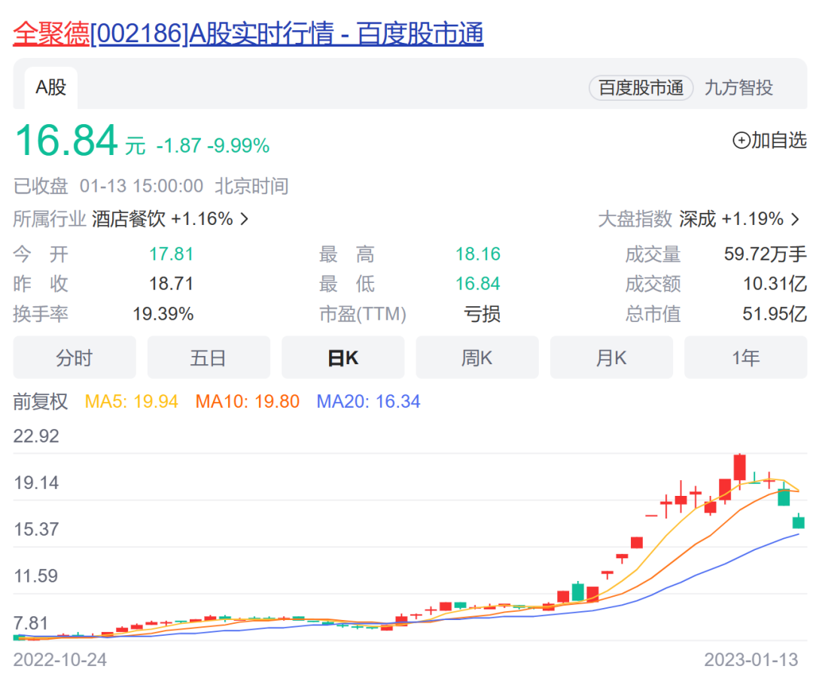Expand 深成 index chevron arrow
The width and height of the screenshot is (813, 678).
click(x=796, y=219)
